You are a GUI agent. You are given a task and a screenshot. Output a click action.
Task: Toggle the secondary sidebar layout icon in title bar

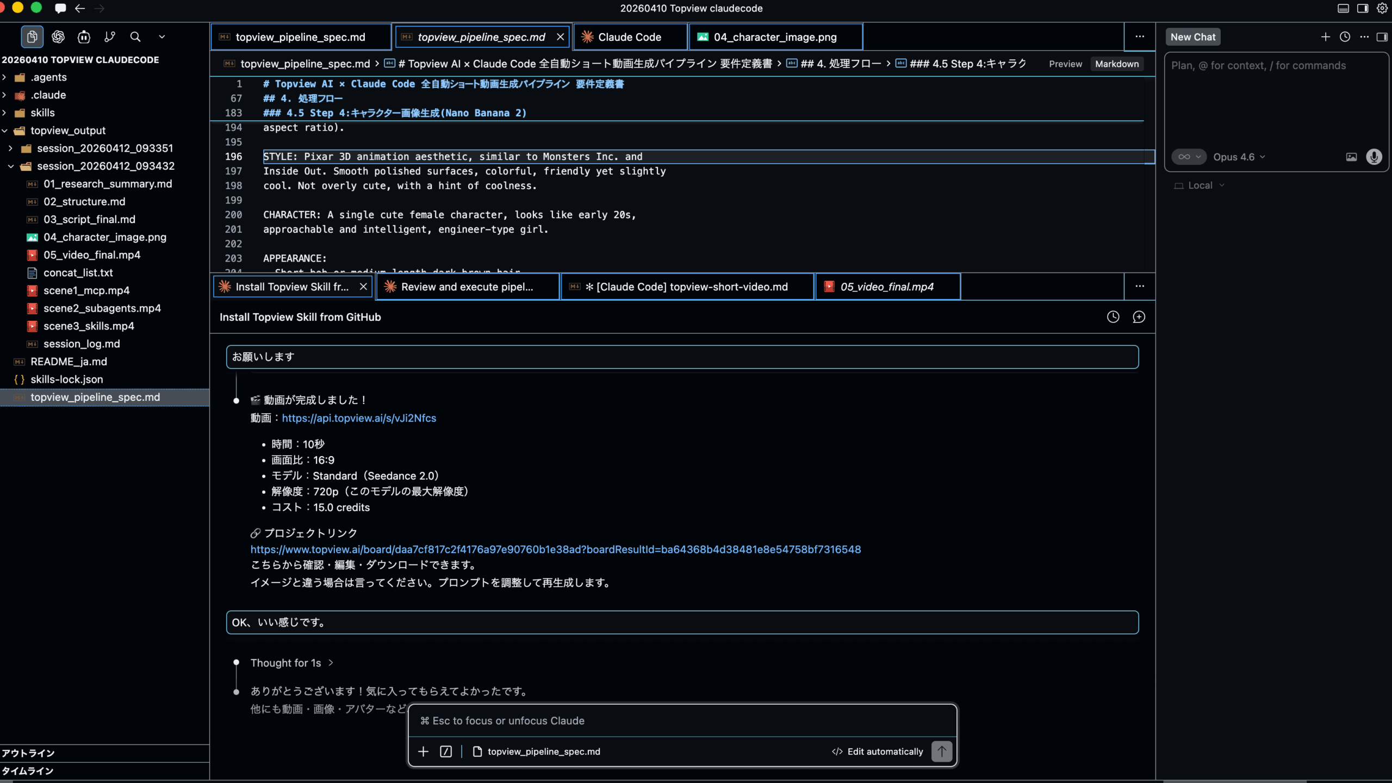1363,8
